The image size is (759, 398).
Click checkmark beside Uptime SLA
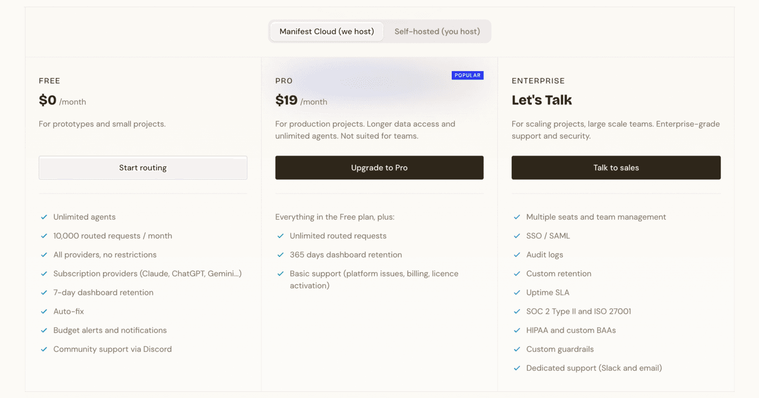click(x=517, y=293)
